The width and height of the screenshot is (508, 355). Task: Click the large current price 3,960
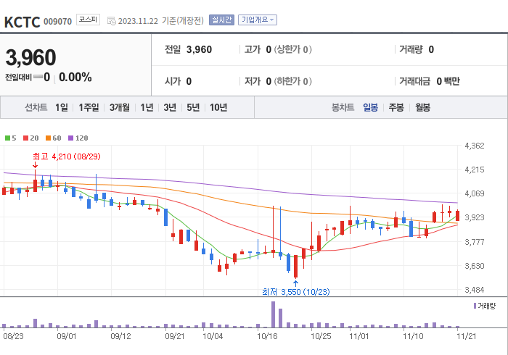click(x=30, y=57)
